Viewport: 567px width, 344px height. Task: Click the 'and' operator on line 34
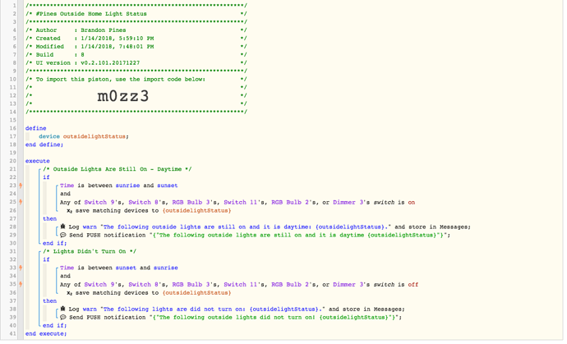[66, 276]
